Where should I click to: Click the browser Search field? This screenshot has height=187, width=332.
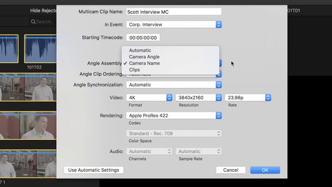[x=43, y=22]
